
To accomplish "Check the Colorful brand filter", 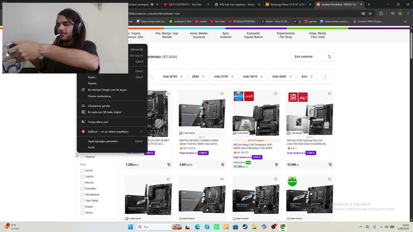I will point(82,177).
